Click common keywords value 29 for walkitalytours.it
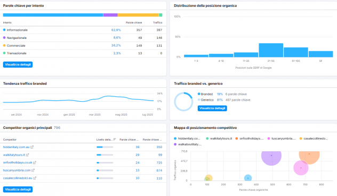Viewport: 337px width, 196px height. (138, 155)
